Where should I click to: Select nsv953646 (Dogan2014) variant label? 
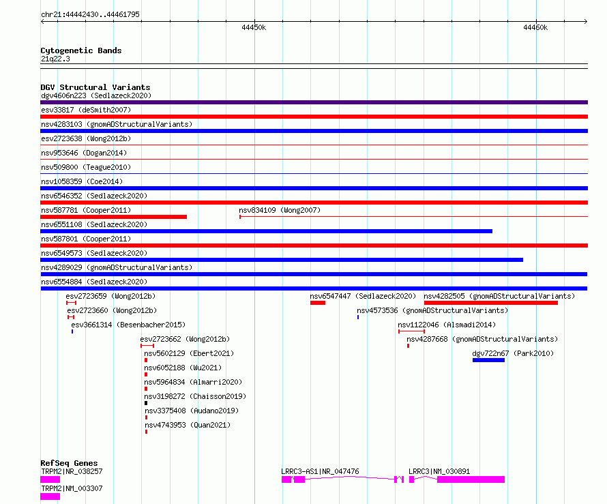[84, 153]
